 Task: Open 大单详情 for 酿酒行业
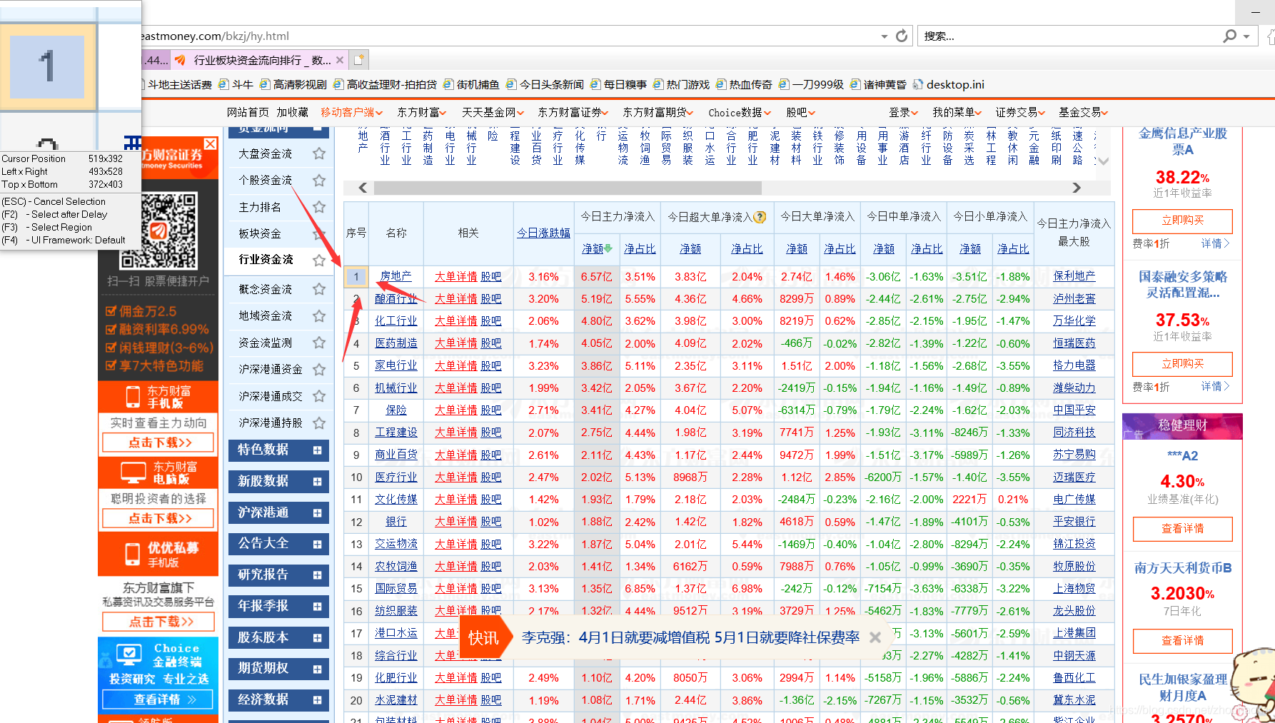point(455,299)
